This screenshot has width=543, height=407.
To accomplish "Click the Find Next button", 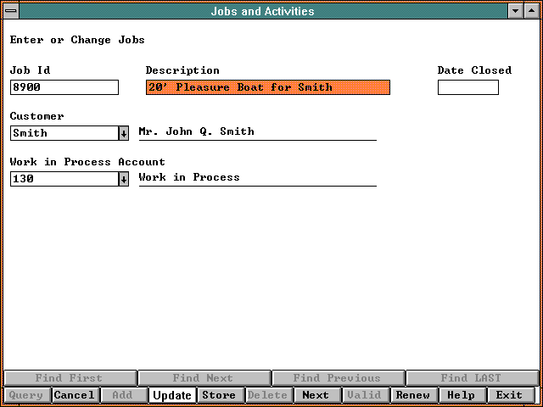I will (204, 378).
